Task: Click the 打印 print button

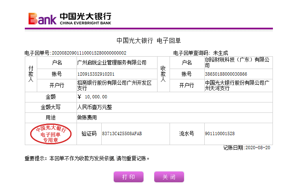Action: click(x=129, y=177)
